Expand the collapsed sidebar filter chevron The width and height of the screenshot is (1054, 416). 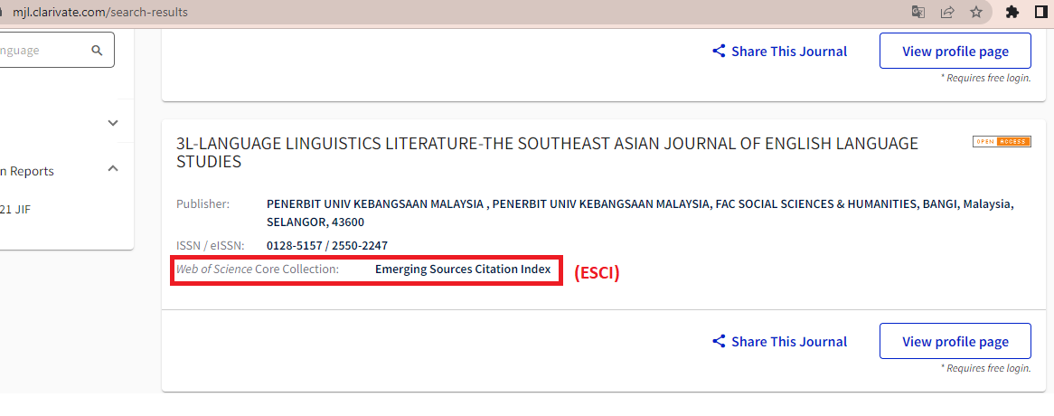pos(113,123)
